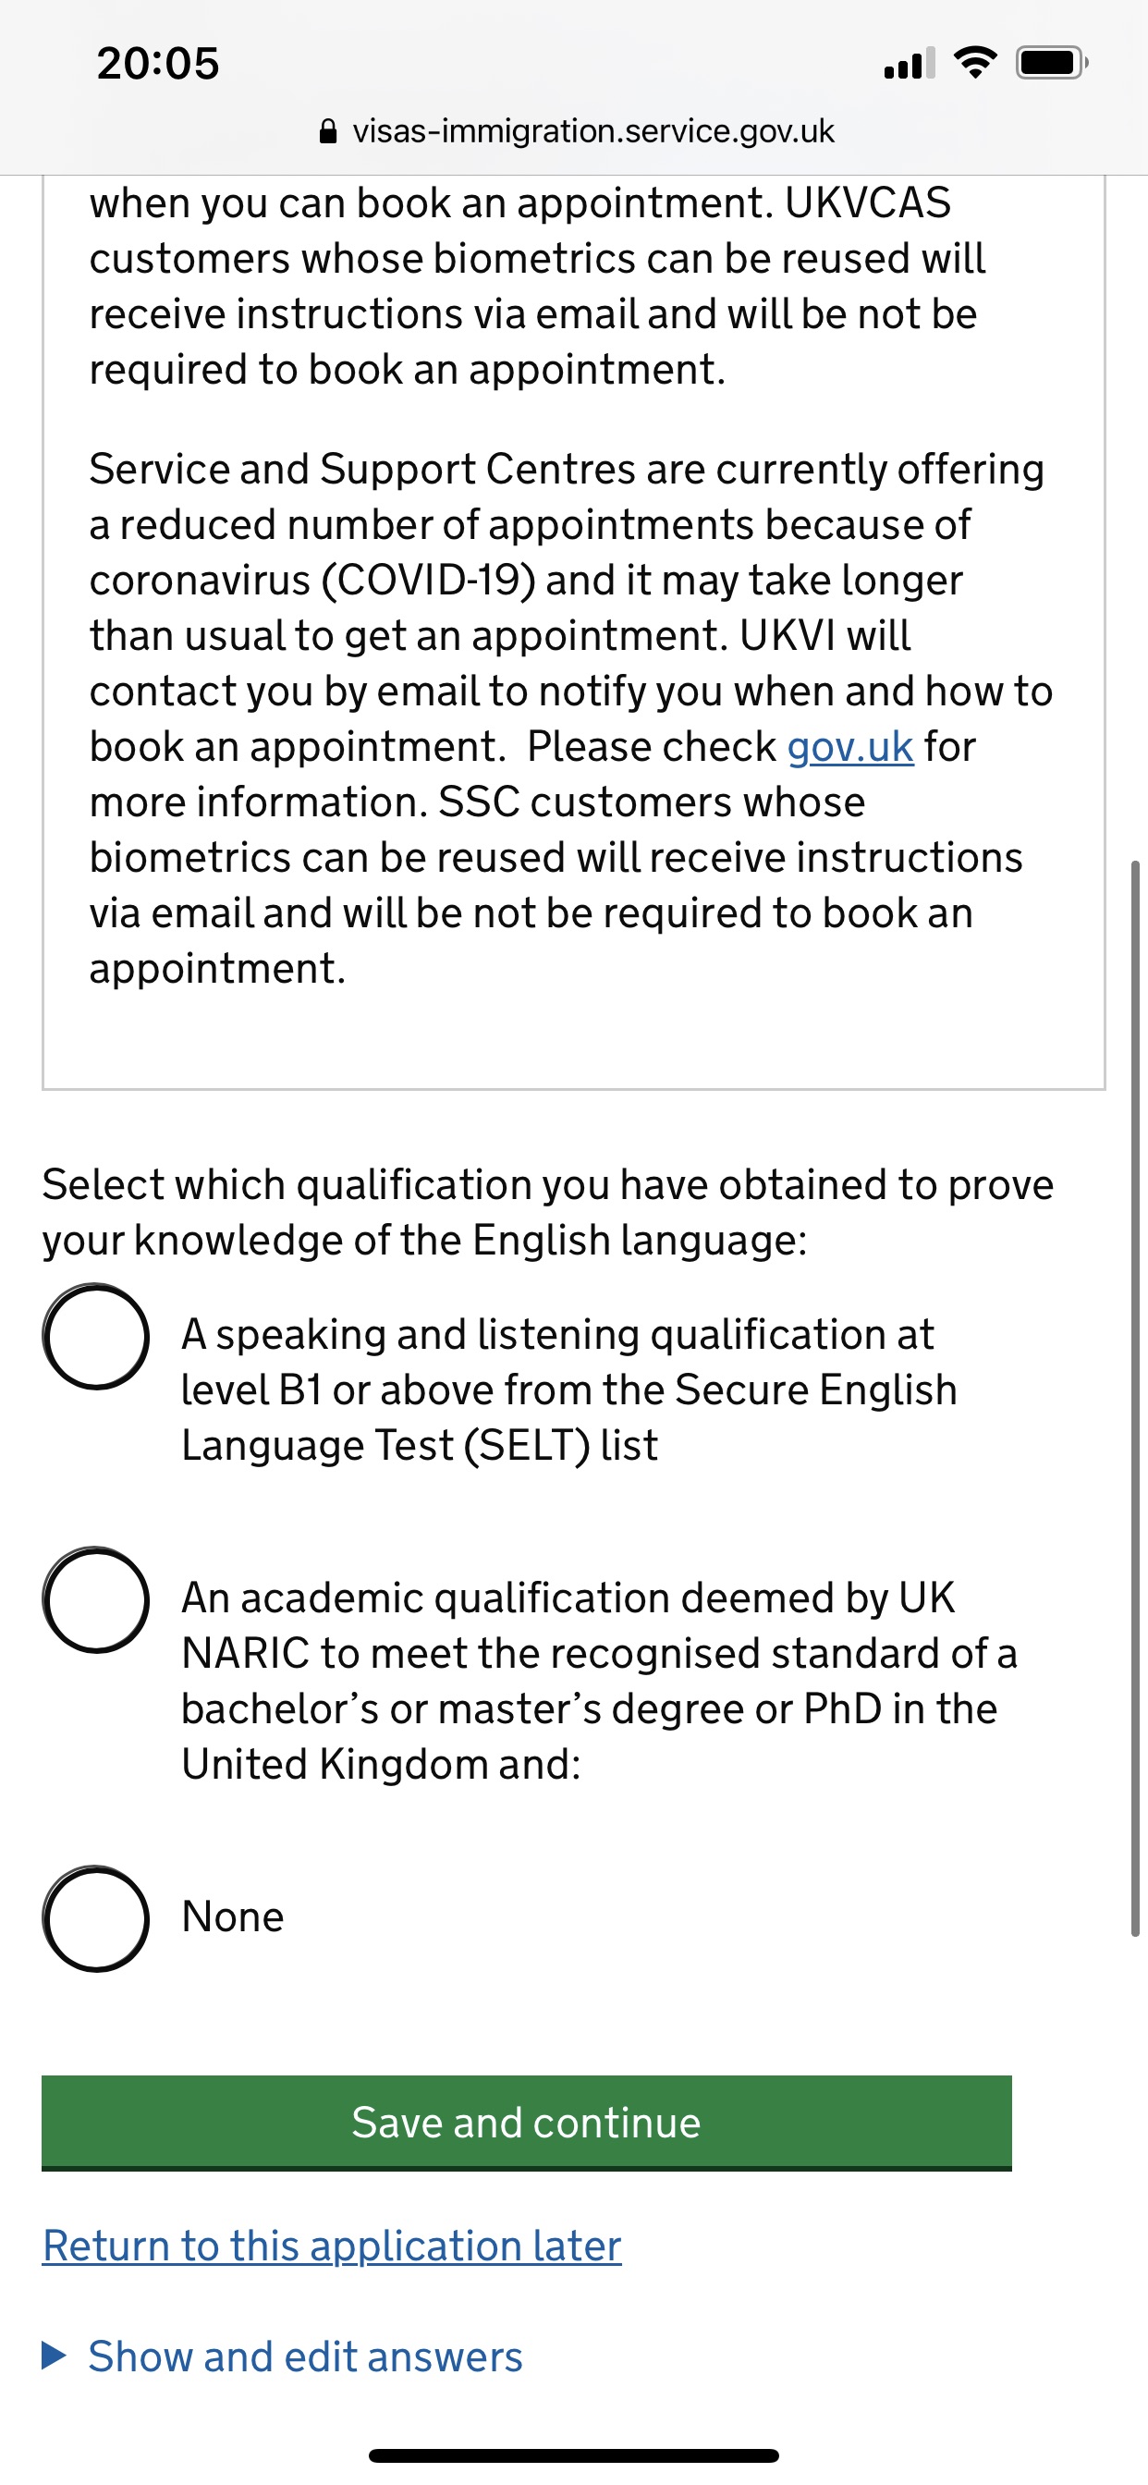Select the None radio button

tap(95, 1917)
